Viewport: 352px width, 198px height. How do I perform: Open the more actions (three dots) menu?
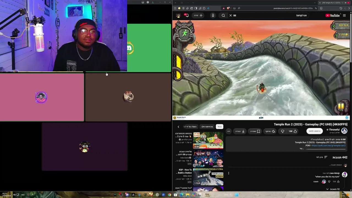point(229,131)
